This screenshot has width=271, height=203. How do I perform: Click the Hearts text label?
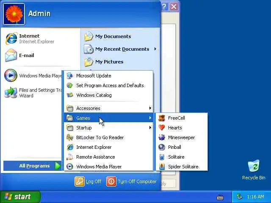pyautogui.click(x=175, y=128)
